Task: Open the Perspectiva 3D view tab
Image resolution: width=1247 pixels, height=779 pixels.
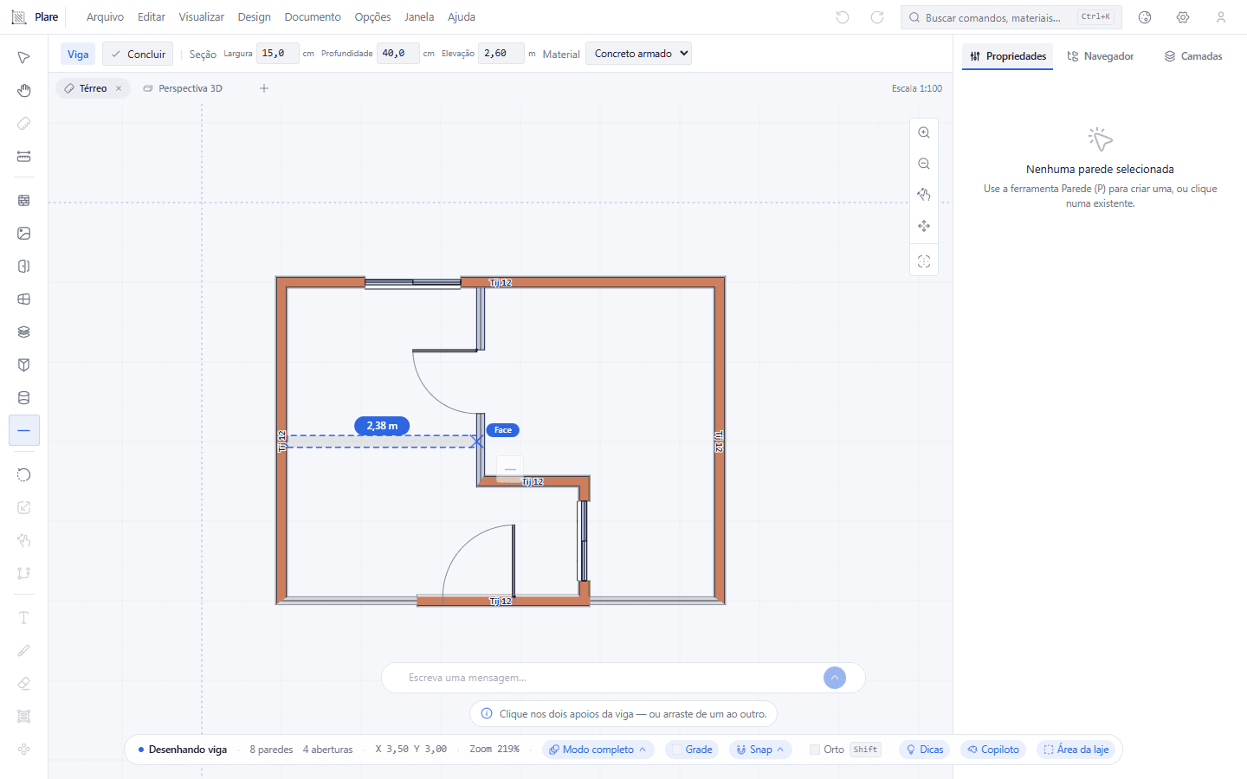Action: pos(183,88)
